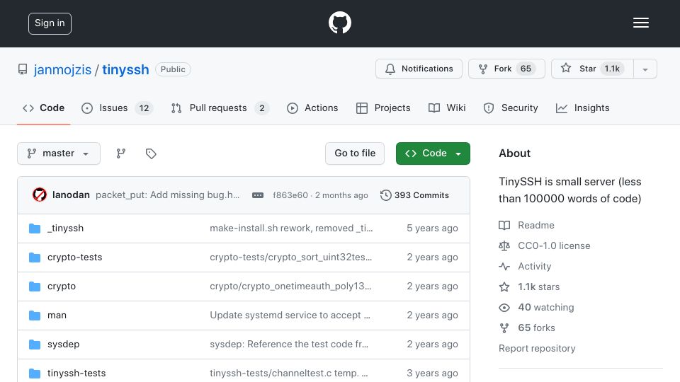
Task: Open the crypto folder
Action: pos(62,286)
